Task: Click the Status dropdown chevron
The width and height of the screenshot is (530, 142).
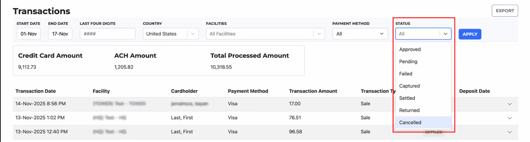Action: coord(446,34)
